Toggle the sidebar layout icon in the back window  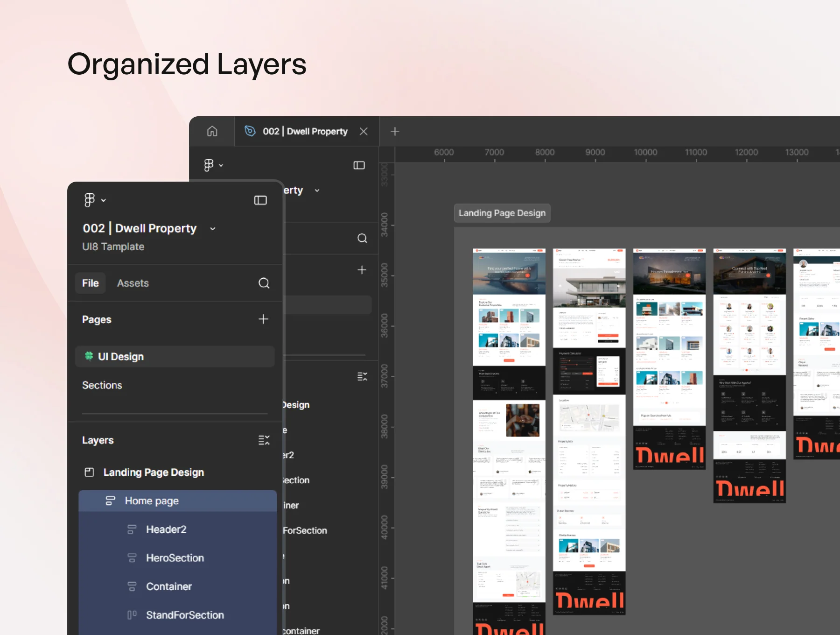coord(359,165)
